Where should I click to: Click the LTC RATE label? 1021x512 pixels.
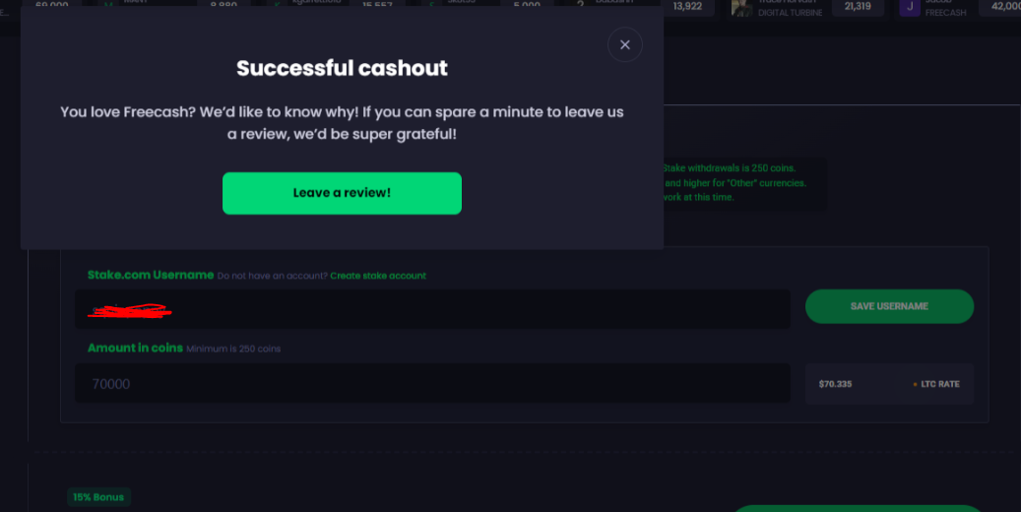point(941,384)
